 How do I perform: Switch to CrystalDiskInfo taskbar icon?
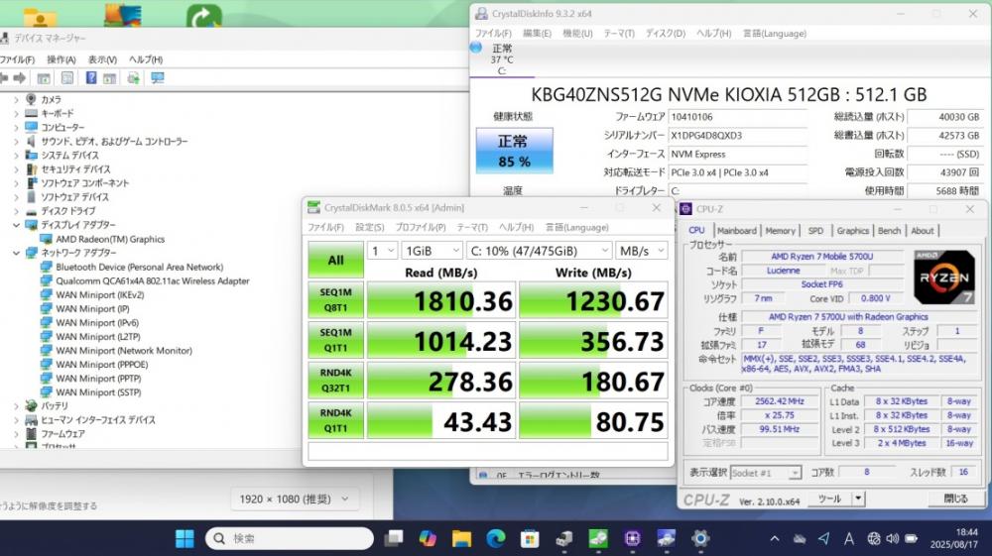pyautogui.click(x=667, y=538)
